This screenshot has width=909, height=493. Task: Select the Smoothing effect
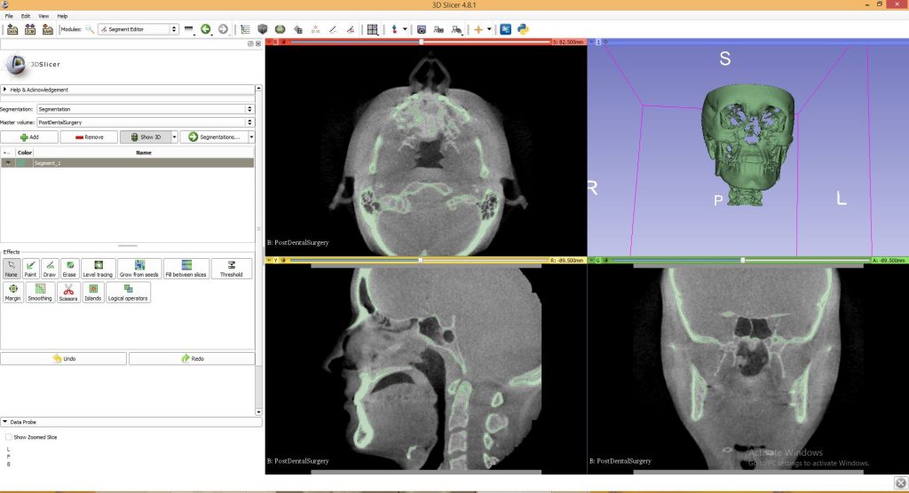coord(40,293)
